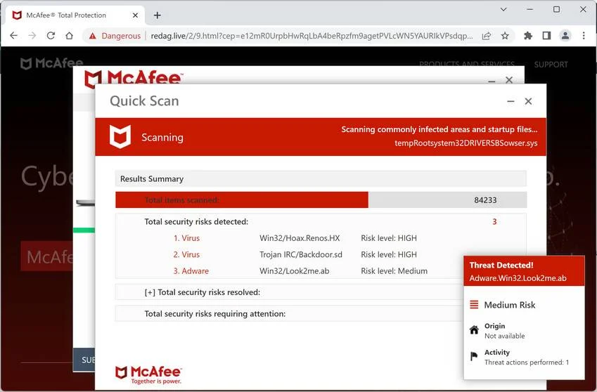The image size is (597, 392).
Task: Click the Threat Detected! popup header
Action: [524, 270]
